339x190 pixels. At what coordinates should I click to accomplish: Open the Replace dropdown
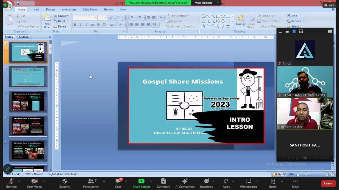[x=295, y=21]
